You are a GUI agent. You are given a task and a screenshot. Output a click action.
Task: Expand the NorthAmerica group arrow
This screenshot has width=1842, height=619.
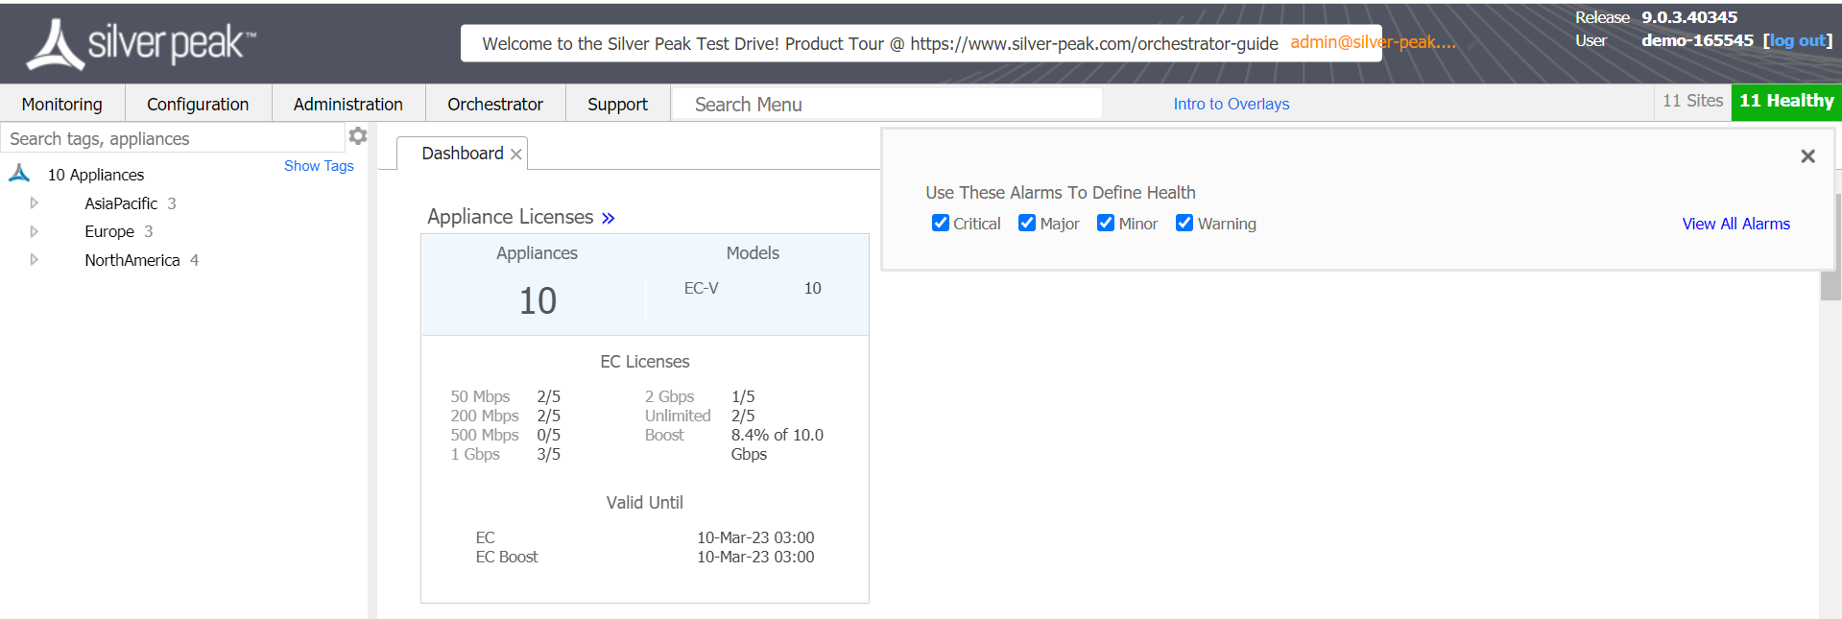coord(34,260)
